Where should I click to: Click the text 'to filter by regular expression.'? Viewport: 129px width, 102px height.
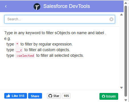47,44
